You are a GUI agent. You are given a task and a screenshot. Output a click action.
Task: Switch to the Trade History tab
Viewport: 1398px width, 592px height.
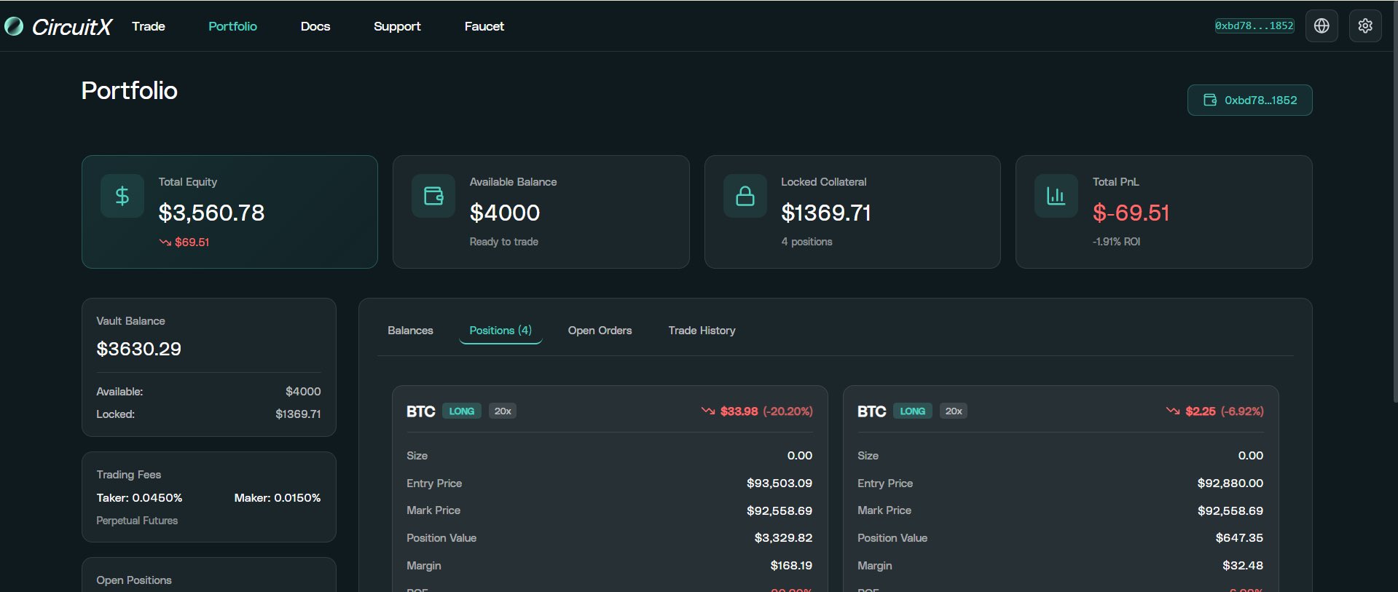coord(702,331)
